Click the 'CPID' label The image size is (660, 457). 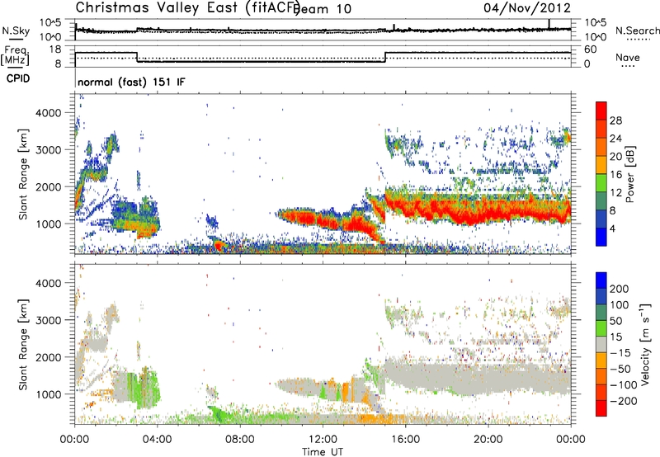[18, 78]
